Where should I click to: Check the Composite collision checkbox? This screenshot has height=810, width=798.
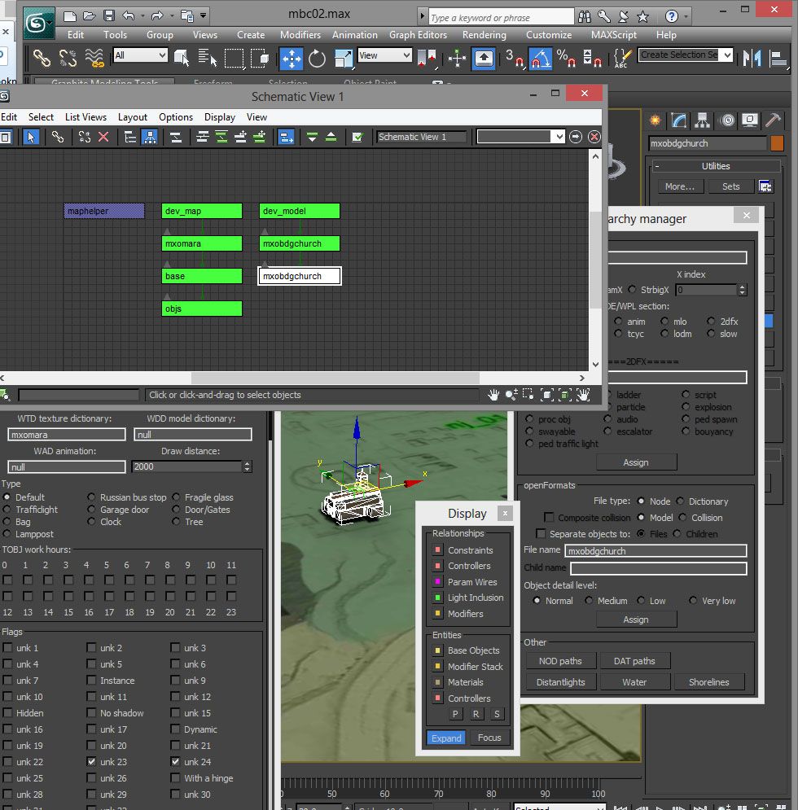coord(549,518)
